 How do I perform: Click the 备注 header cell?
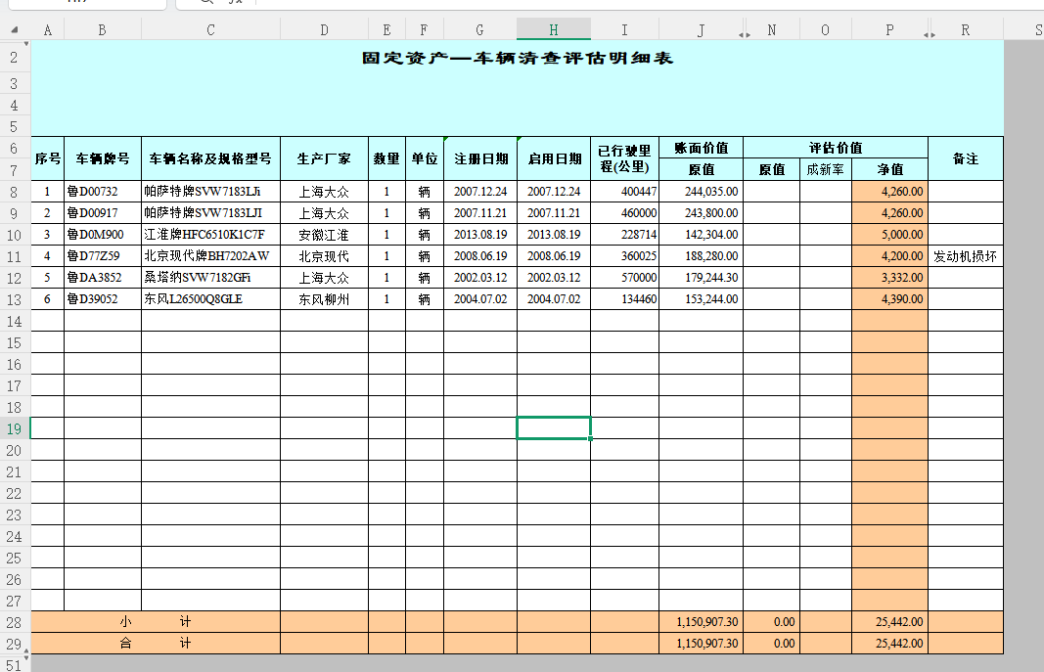coord(966,158)
